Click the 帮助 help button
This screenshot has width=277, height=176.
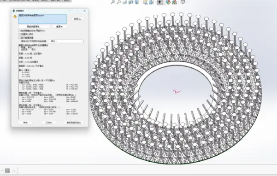[25, 123]
